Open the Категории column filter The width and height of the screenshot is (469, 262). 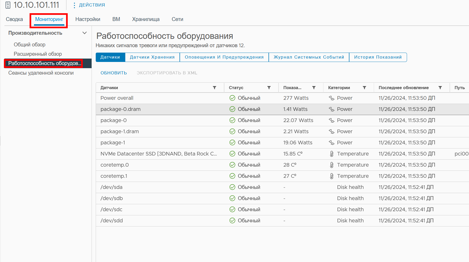coord(364,88)
